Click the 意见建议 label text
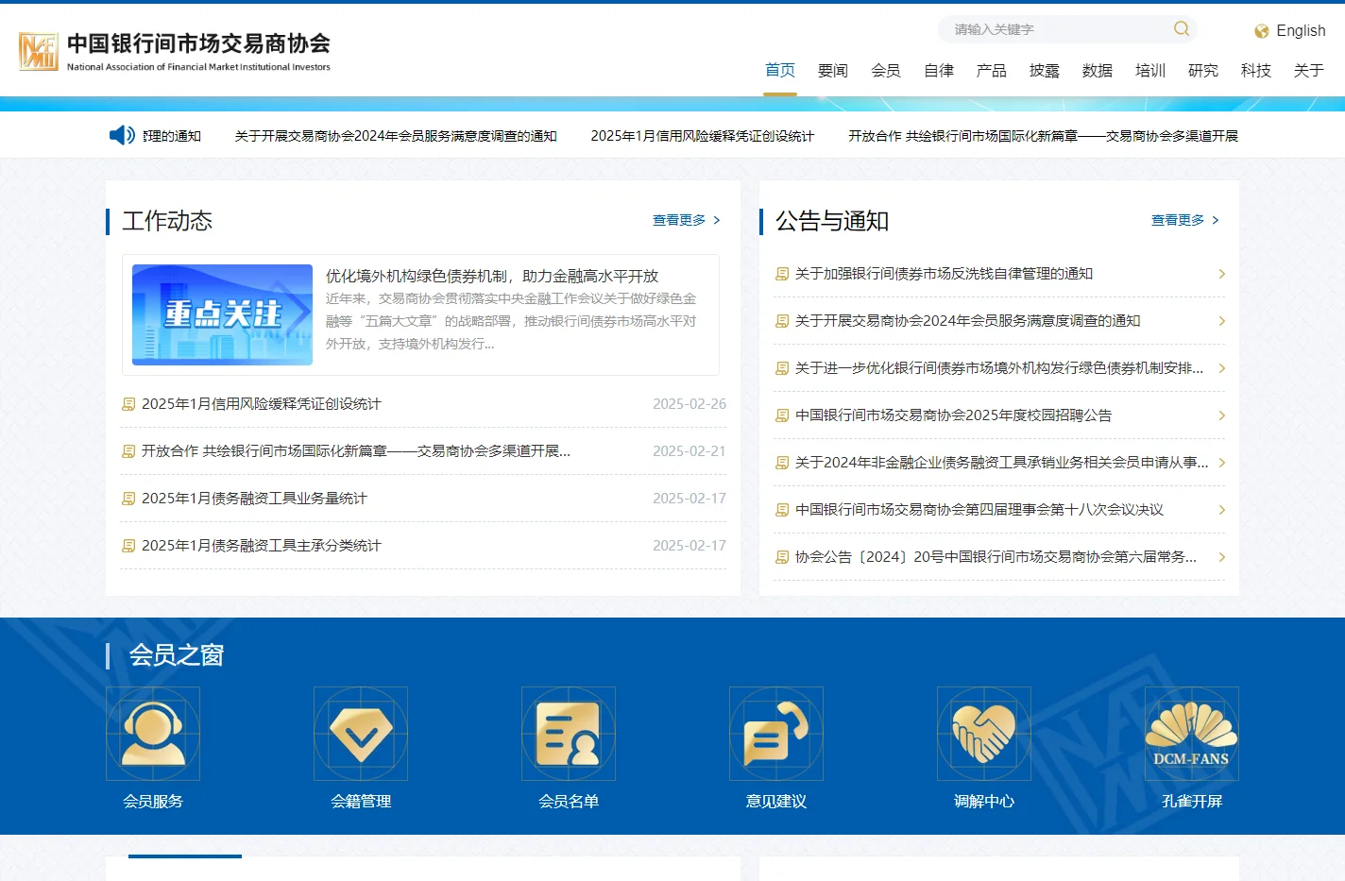The height and width of the screenshot is (881, 1345). [776, 801]
